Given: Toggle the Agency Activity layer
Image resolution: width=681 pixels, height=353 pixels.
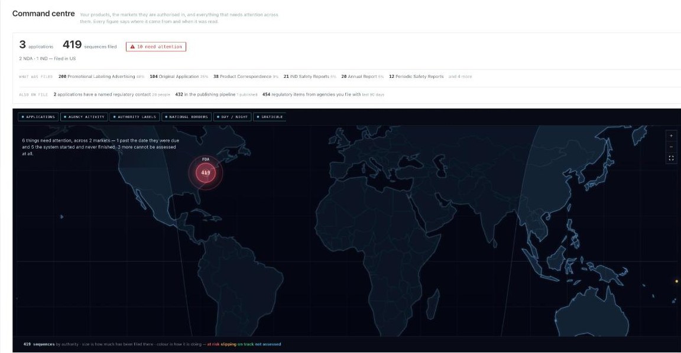Looking at the screenshot, I should [85, 117].
